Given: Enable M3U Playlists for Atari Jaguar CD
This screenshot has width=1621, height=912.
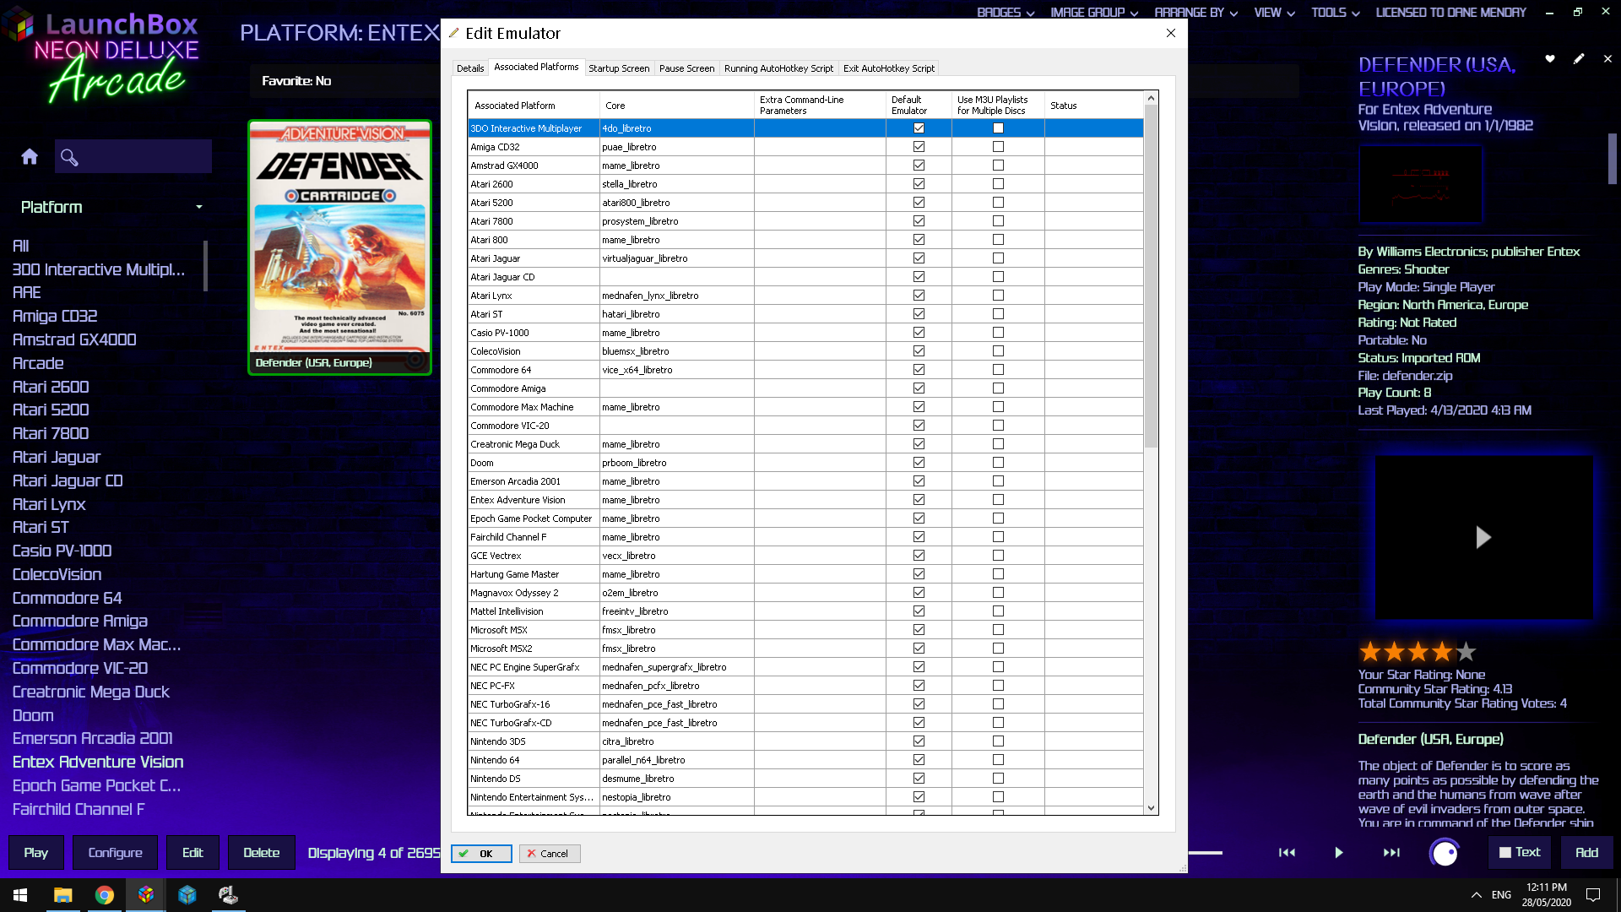Looking at the screenshot, I should coord(998,277).
